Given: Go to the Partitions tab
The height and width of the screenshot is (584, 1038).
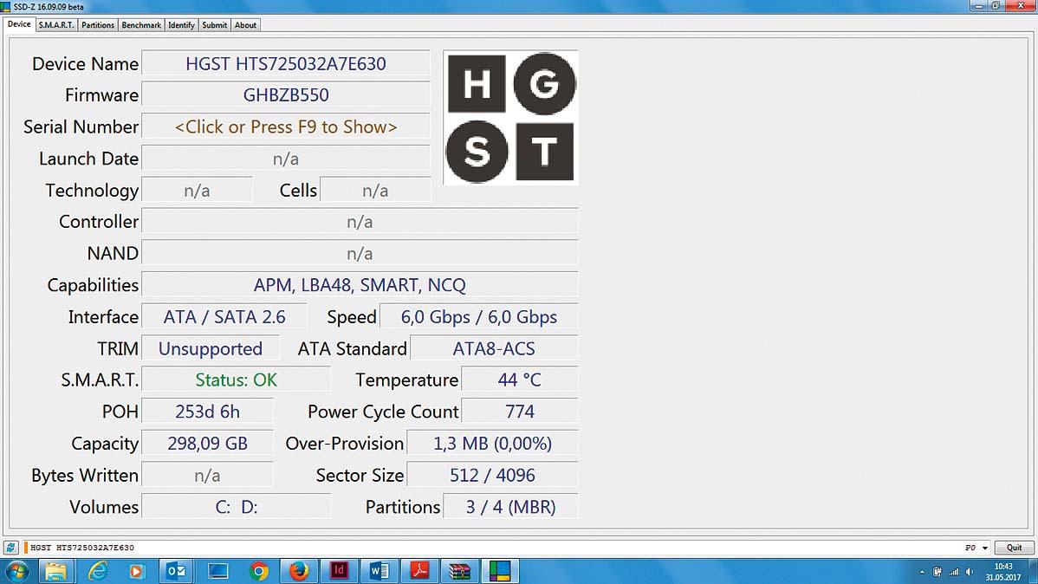Looking at the screenshot, I should click(98, 25).
